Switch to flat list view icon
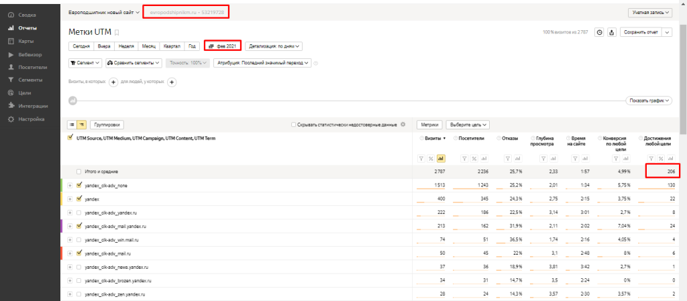687x301 pixels. [x=72, y=125]
